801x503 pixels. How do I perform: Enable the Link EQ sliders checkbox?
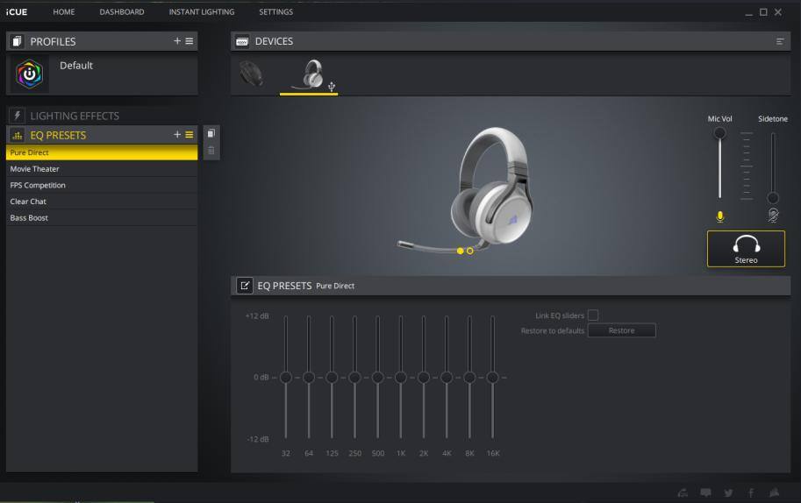[593, 315]
